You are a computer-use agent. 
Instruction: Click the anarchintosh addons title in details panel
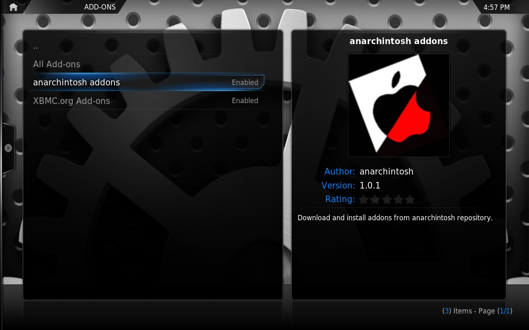point(398,41)
